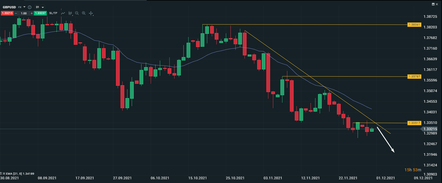The image size is (442, 183).
Task: Toggle SL/TP order settings
Action: click(53, 13)
